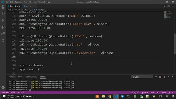Click the errors and warnings count in status bar

pos(20,92)
